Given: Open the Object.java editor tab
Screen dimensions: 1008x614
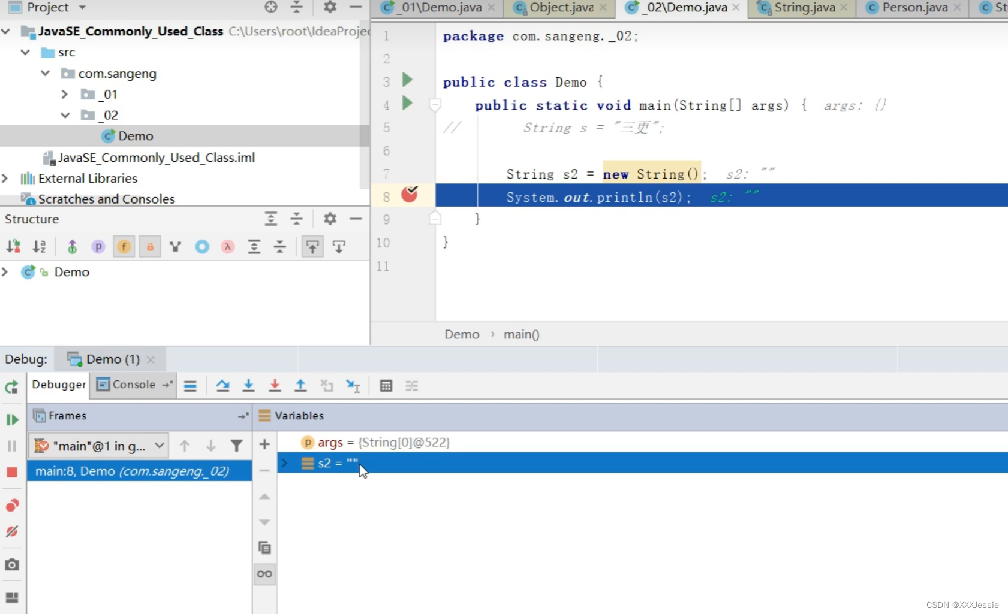Looking at the screenshot, I should coord(561,8).
